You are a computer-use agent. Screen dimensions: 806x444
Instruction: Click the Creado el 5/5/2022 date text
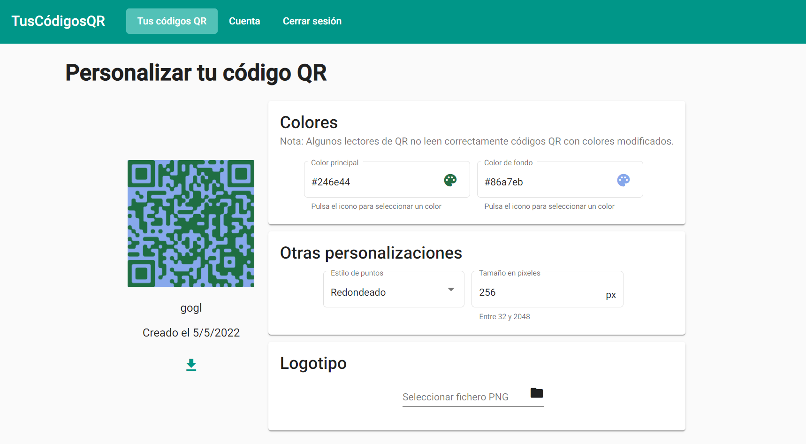[191, 333]
